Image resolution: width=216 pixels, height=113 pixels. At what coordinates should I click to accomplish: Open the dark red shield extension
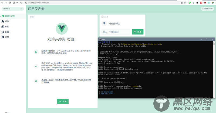coord(205,3)
